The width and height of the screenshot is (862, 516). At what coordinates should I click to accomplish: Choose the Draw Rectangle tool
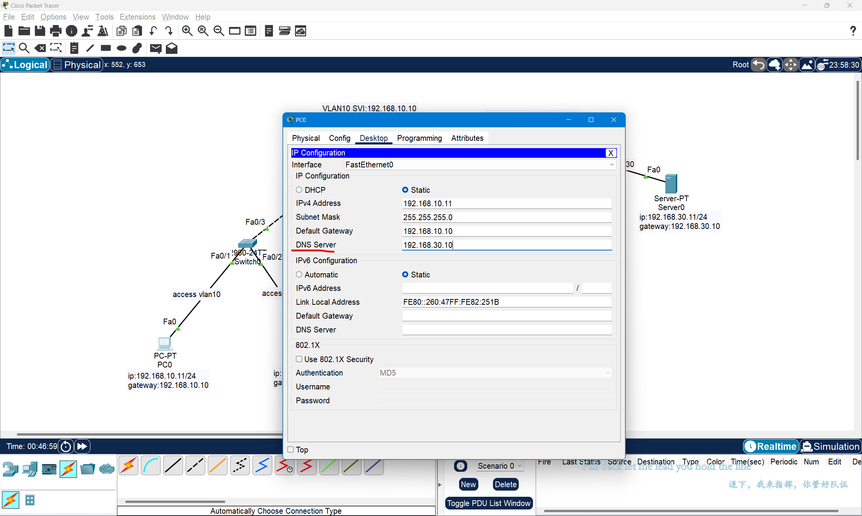(x=106, y=48)
